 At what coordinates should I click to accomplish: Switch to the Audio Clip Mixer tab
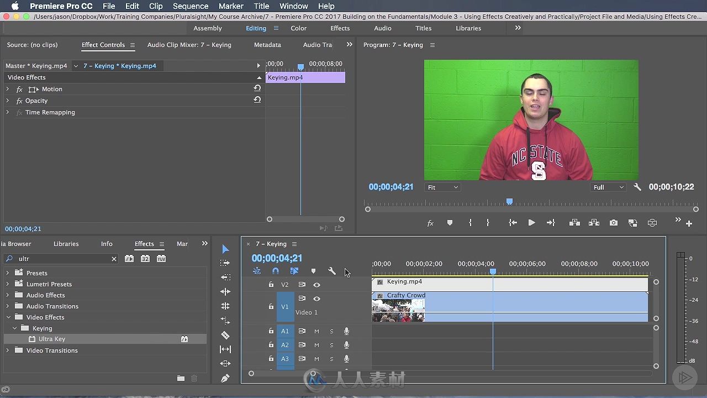(189, 45)
